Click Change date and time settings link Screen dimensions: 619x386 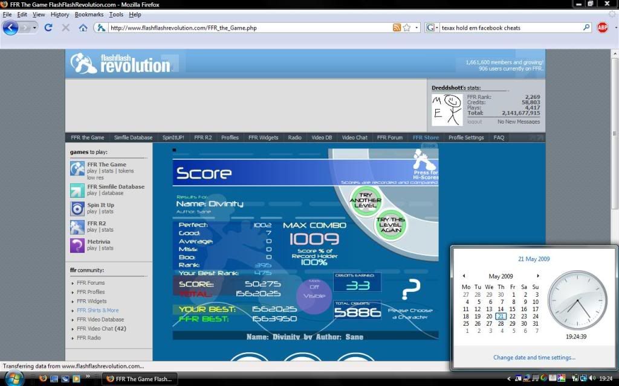534,358
